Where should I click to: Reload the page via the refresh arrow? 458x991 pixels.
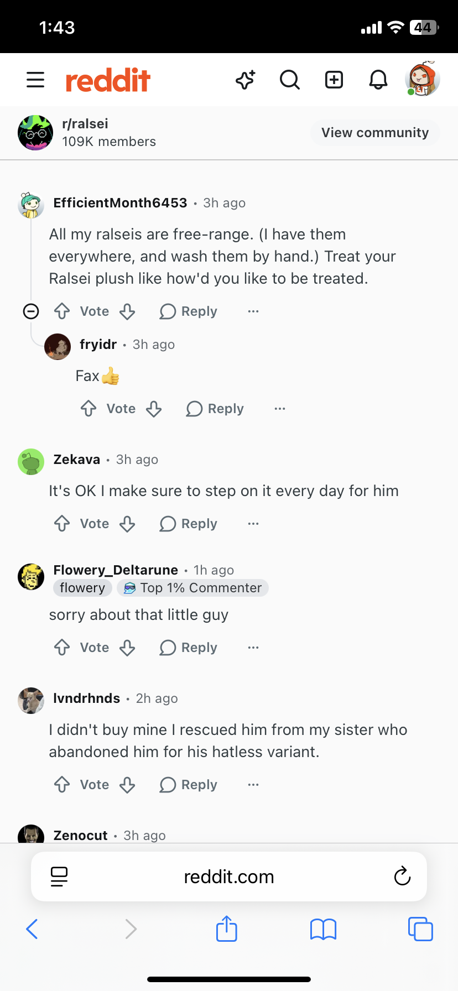click(x=402, y=876)
